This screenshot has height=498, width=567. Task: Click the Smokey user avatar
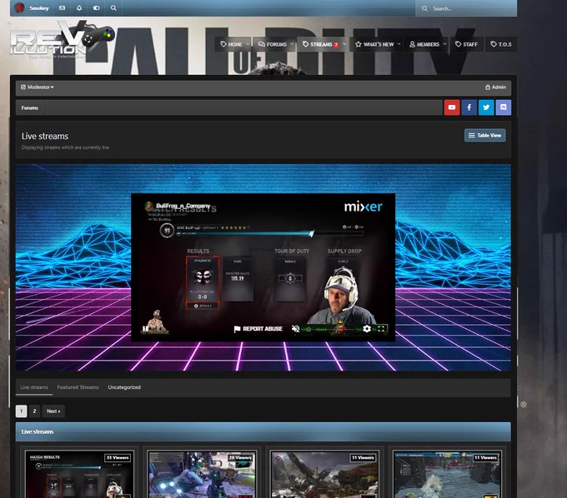(x=19, y=8)
